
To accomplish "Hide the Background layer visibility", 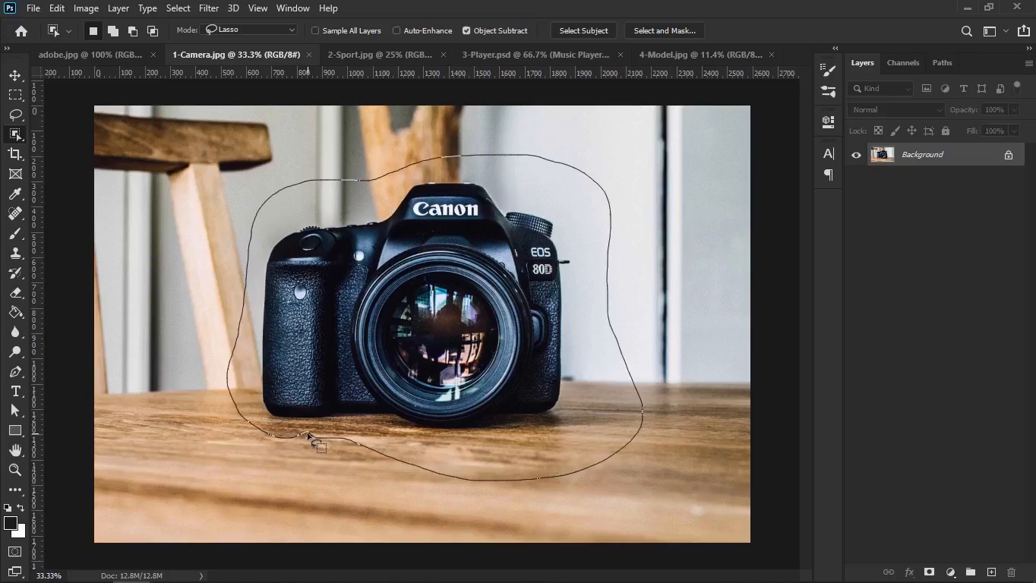I will coord(856,155).
